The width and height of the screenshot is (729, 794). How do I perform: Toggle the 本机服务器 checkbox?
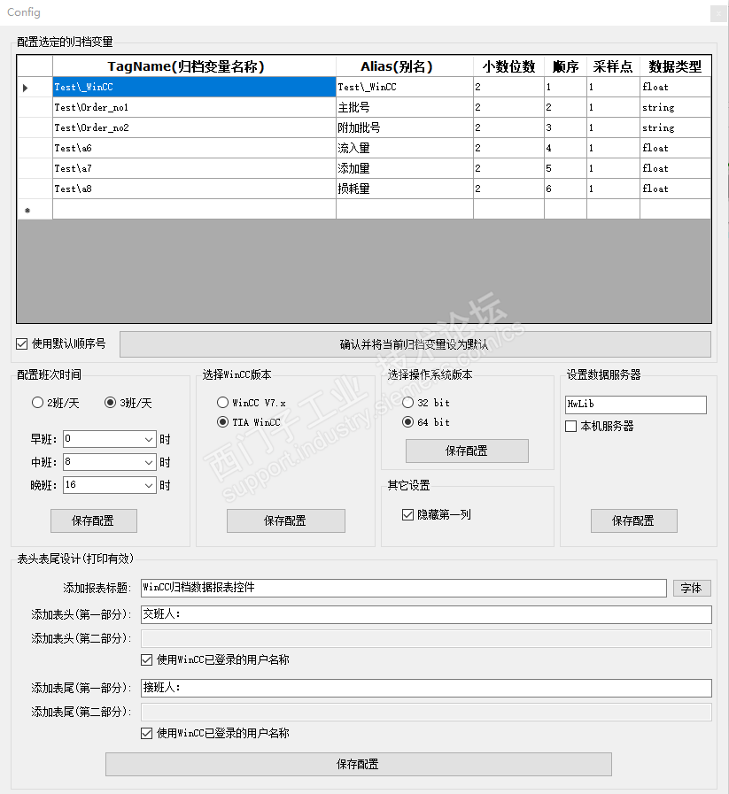click(x=571, y=427)
